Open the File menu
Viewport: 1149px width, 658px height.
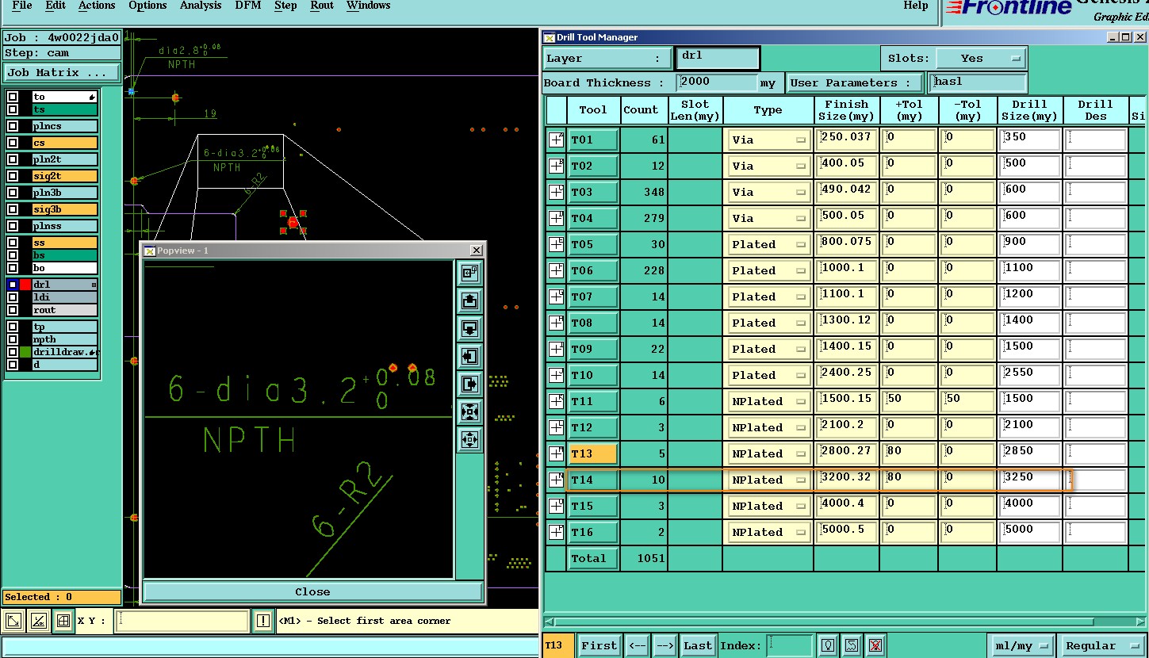coord(22,6)
